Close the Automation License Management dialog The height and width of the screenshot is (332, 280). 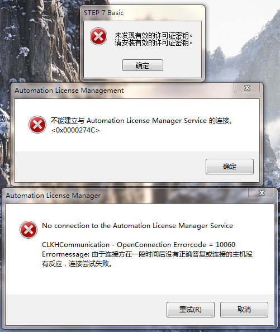point(247,88)
